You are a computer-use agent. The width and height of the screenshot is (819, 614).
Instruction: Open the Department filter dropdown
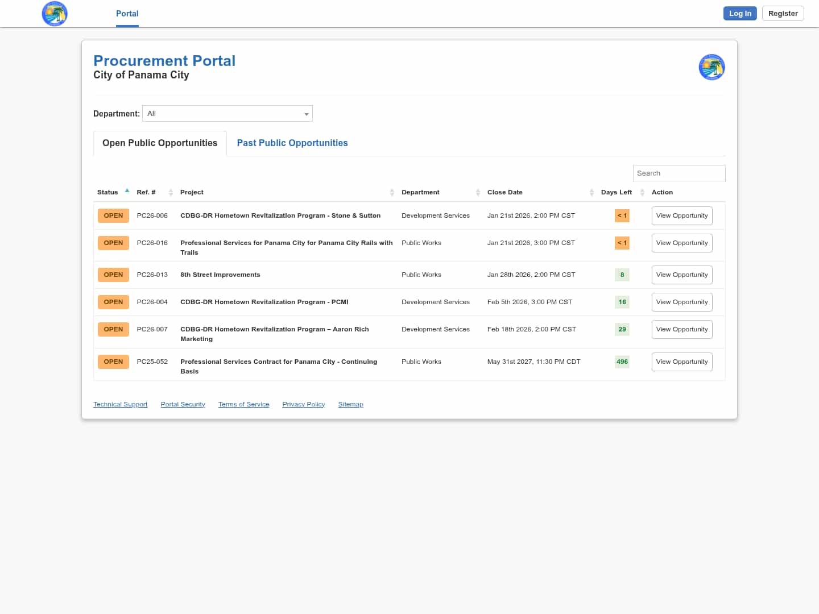(227, 114)
